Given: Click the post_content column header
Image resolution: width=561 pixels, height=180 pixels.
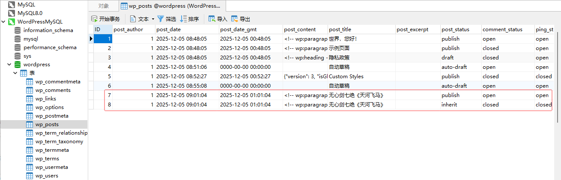Looking at the screenshot, I should point(305,30).
